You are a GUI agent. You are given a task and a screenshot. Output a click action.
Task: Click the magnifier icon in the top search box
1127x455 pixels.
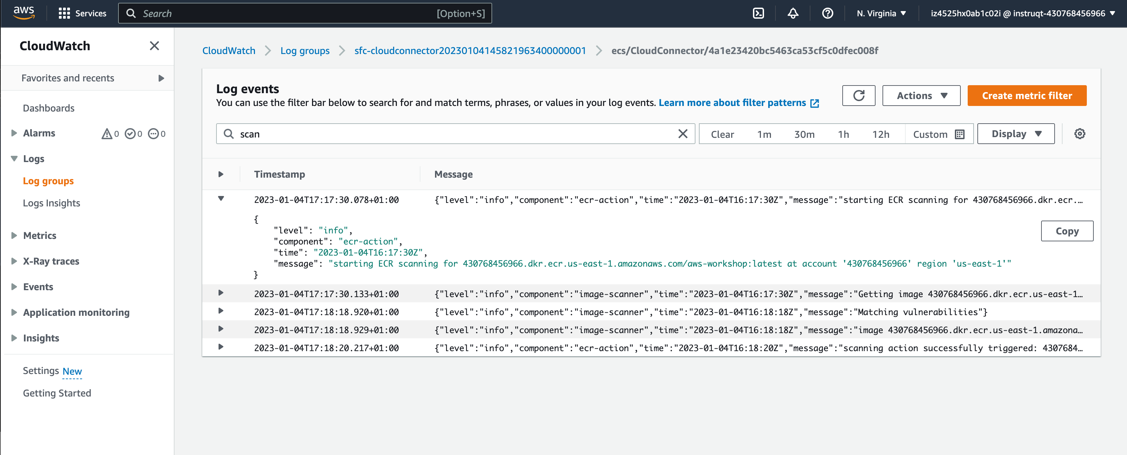pyautogui.click(x=130, y=13)
